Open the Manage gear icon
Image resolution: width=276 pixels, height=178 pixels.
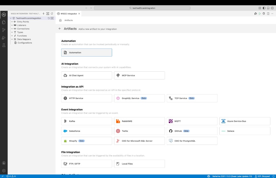pos(4,171)
